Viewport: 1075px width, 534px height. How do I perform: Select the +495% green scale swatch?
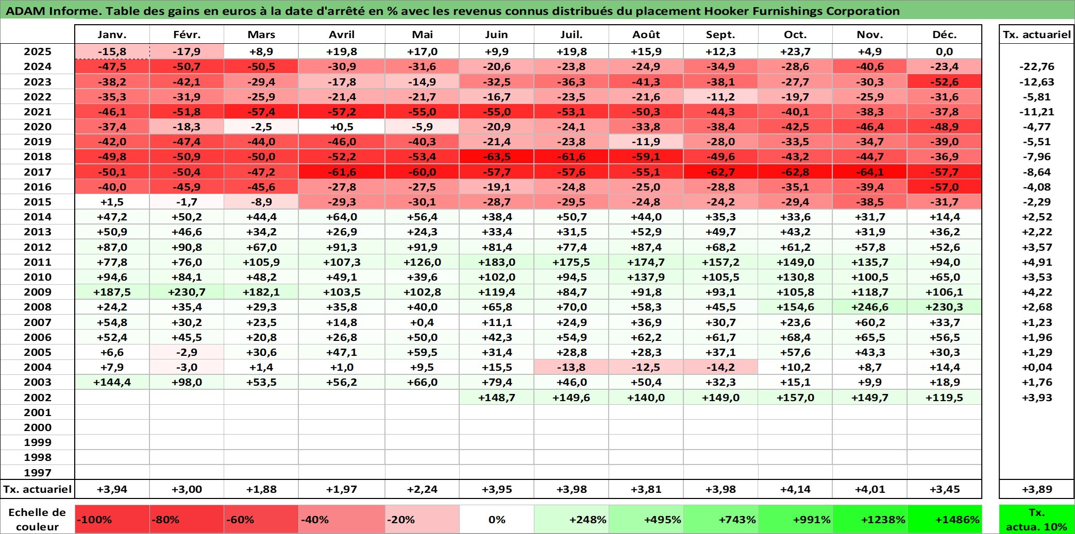pyautogui.click(x=646, y=519)
